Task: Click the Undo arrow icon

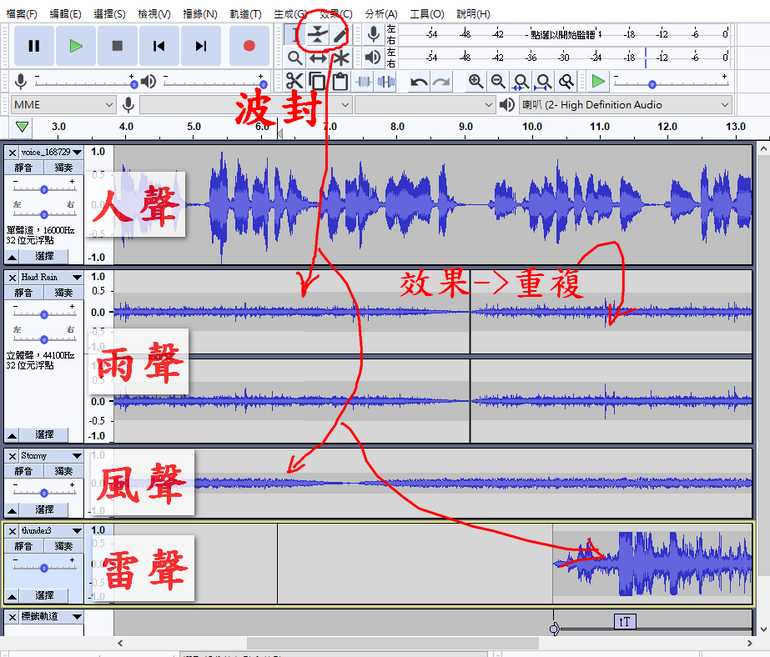Action: (x=419, y=81)
